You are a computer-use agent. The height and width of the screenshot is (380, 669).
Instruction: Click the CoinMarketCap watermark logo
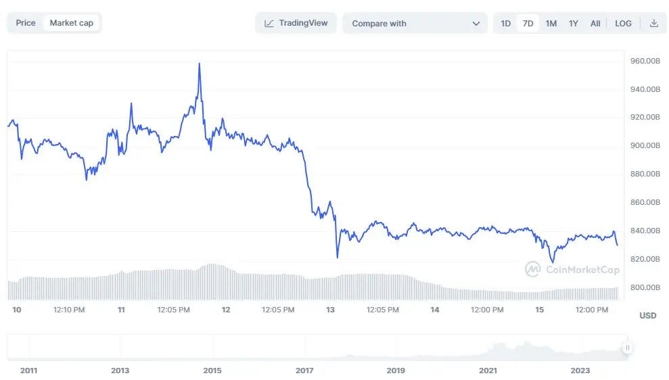(x=532, y=269)
